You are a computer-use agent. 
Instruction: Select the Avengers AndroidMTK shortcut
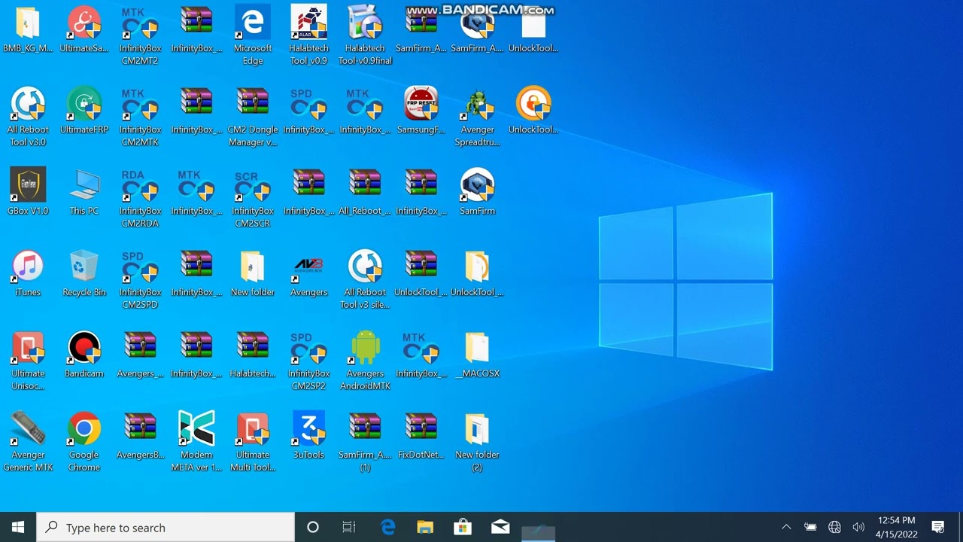365,348
